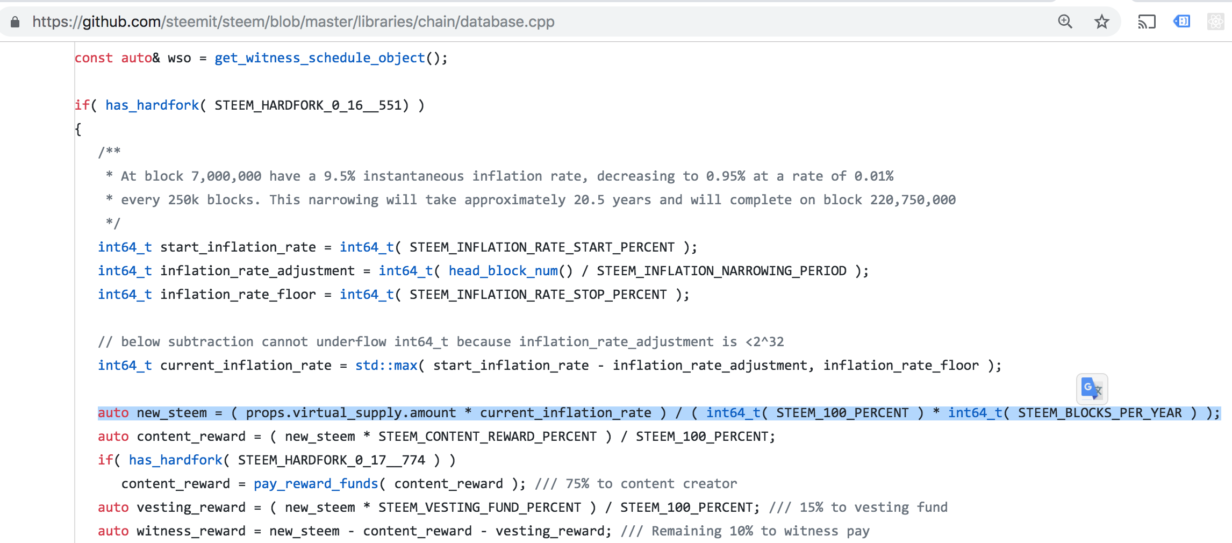Image resolution: width=1232 pixels, height=543 pixels.
Task: Click the STEEM_BLOCKS_PER_YEAR constant
Action: [1100, 413]
